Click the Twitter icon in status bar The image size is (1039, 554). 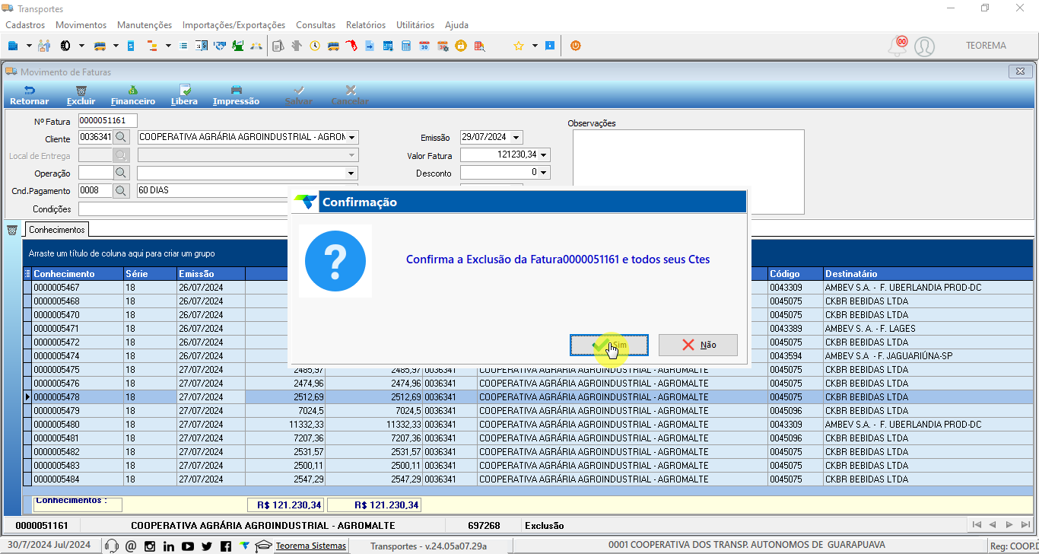[207, 546]
